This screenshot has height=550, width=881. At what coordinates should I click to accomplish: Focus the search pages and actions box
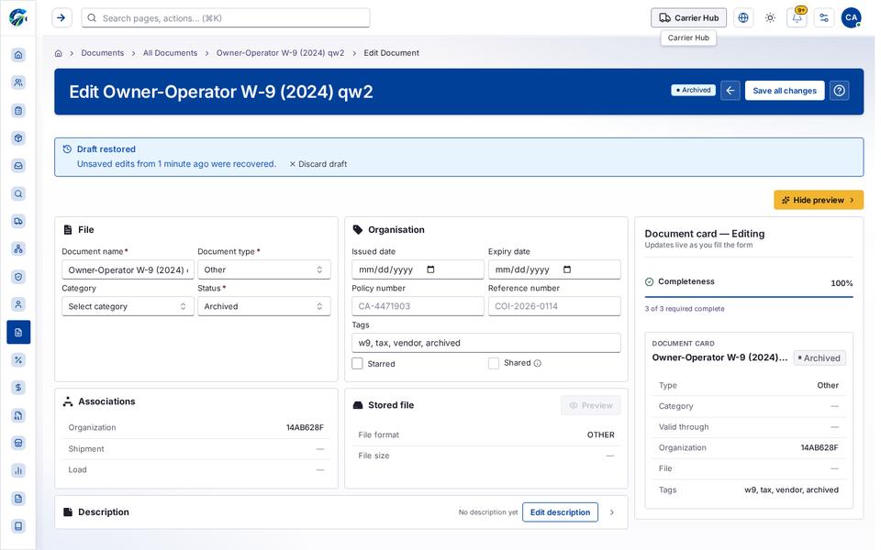[x=226, y=18]
